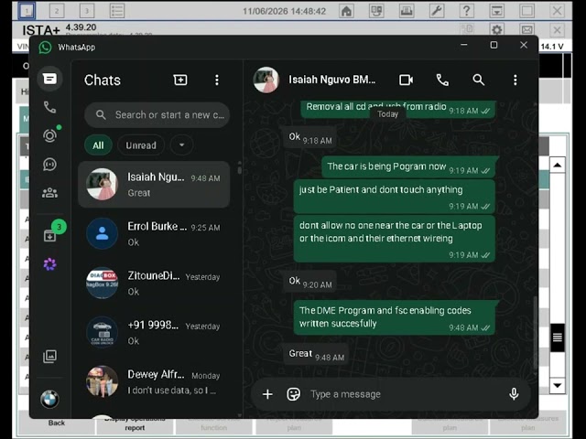
Task: Select ISTA+ session tab 3
Action: [87, 11]
